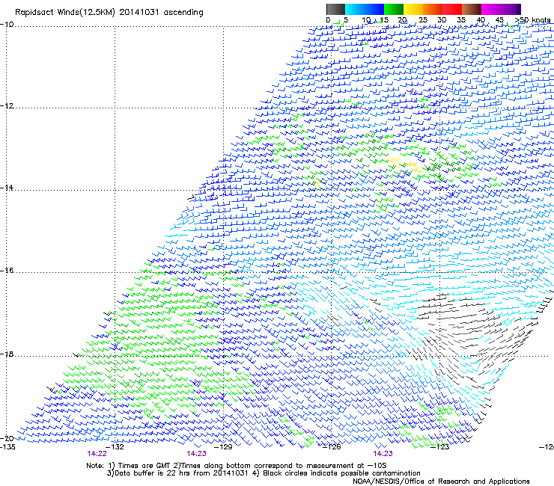Click the purple 45-50 knots color segment

[511, 9]
